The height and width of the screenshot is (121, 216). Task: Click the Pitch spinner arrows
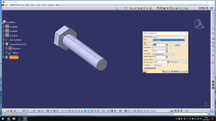click(167, 45)
